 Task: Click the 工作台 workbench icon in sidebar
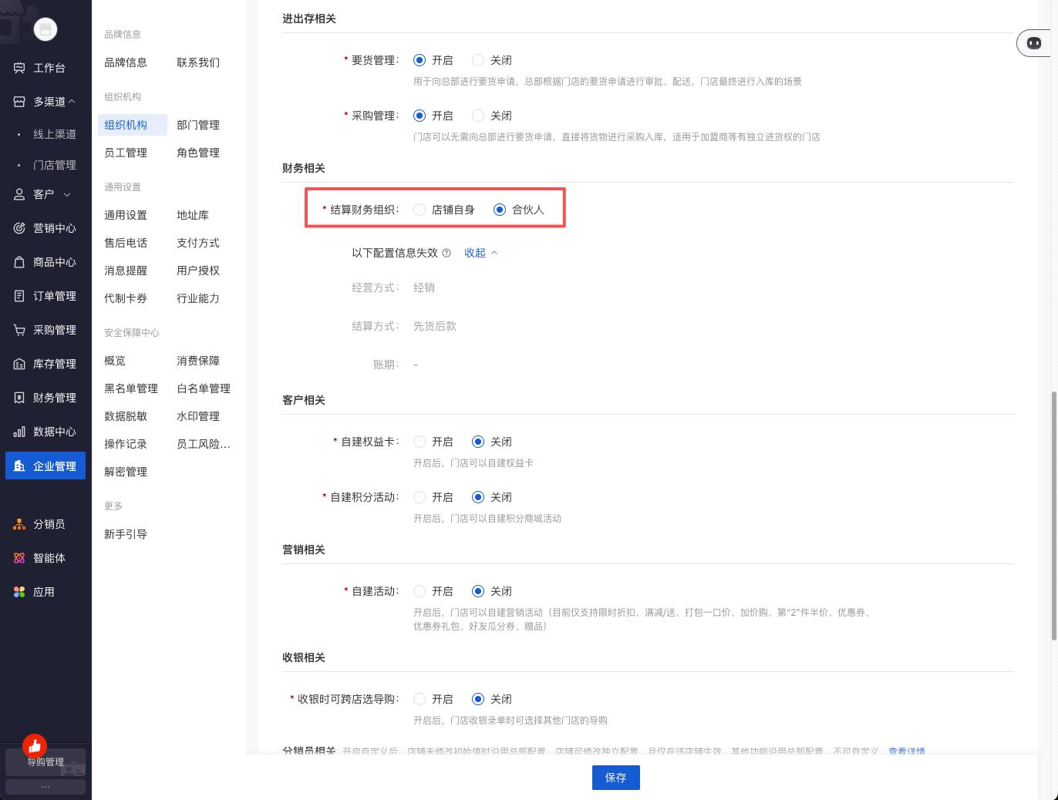coord(19,68)
